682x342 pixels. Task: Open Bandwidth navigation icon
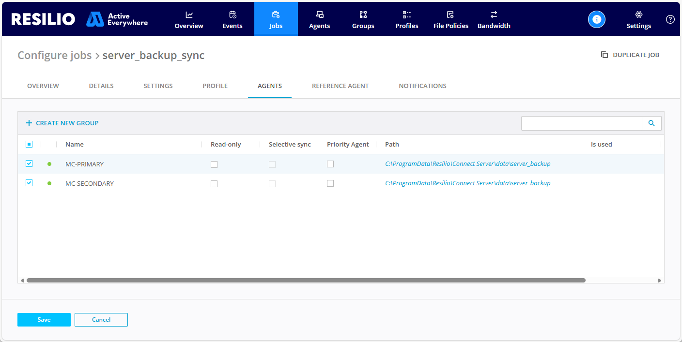click(x=494, y=15)
